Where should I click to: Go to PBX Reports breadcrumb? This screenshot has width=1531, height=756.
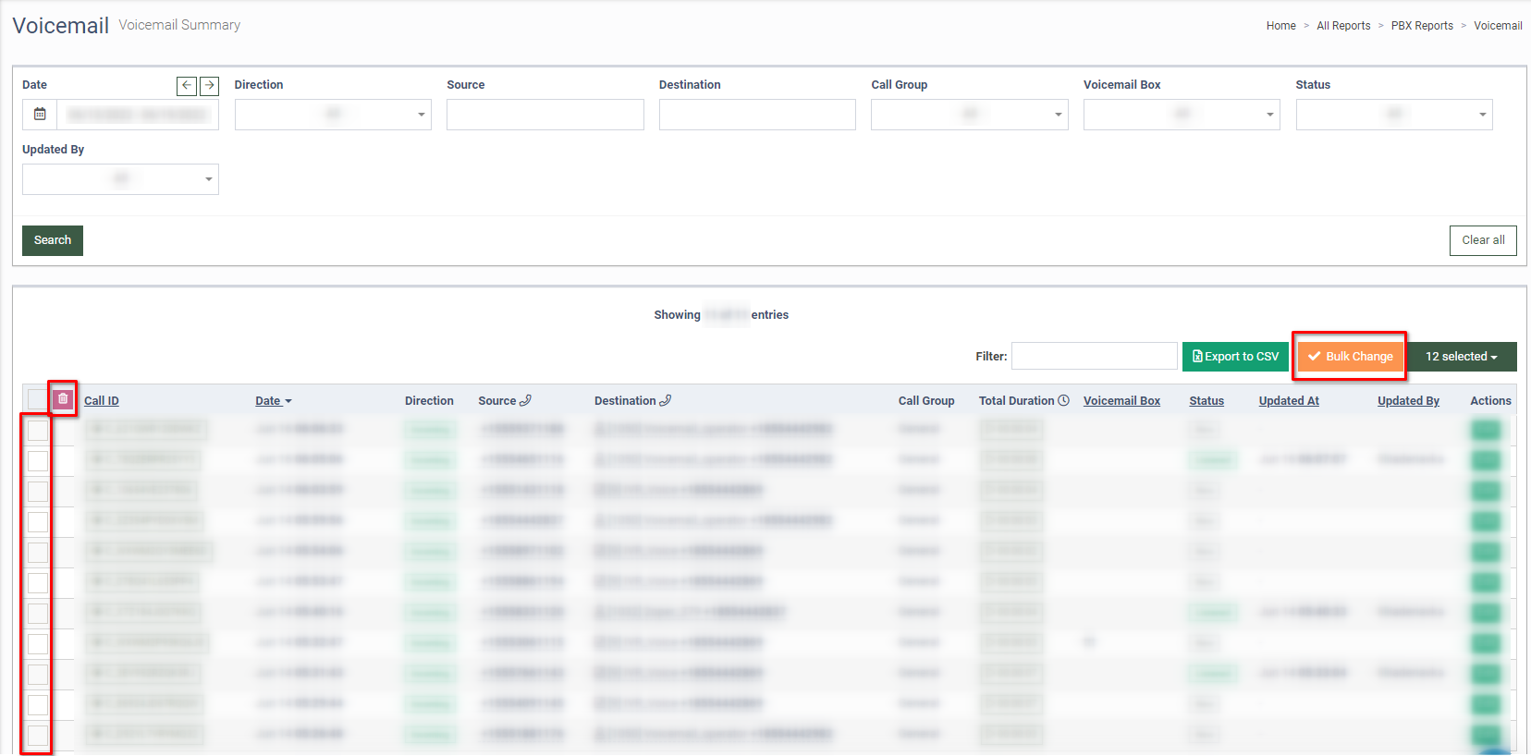coord(1422,26)
